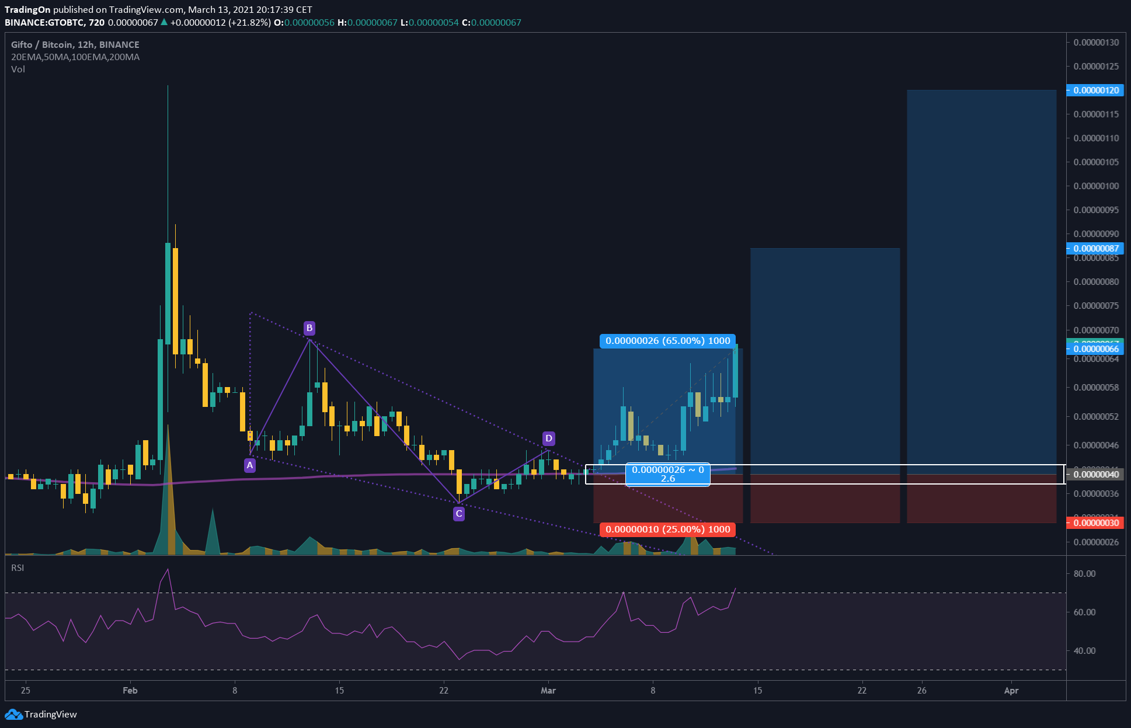Click the 26 date on time axis
The width and height of the screenshot is (1131, 728).
click(921, 690)
